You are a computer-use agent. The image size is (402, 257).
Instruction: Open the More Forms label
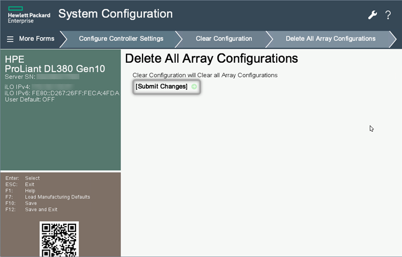[36, 39]
